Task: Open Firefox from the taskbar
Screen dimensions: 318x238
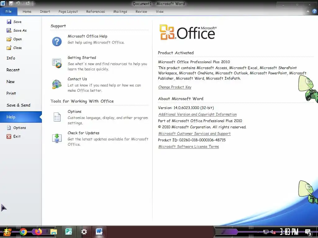Action: click(x=38, y=232)
